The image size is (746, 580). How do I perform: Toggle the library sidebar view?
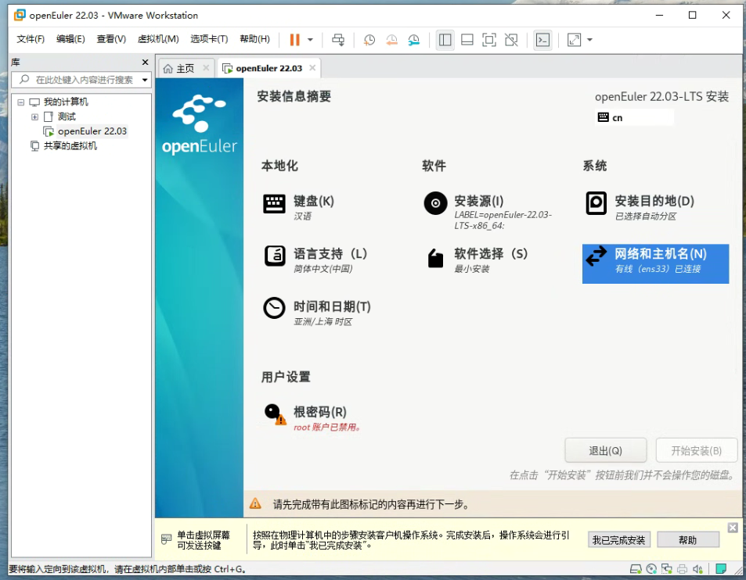[445, 40]
